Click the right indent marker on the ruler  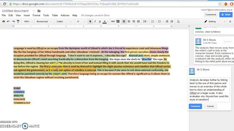(x=171, y=26)
